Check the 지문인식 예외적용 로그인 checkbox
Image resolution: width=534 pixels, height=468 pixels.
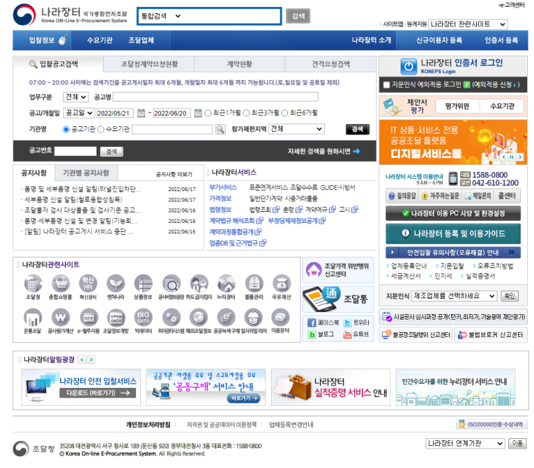coord(387,85)
